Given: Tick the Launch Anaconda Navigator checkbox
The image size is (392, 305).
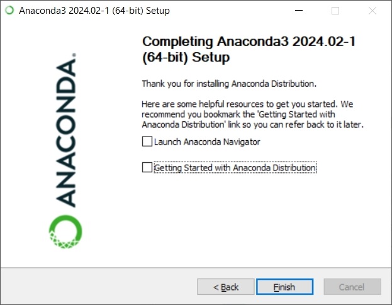Looking at the screenshot, I should click(147, 141).
